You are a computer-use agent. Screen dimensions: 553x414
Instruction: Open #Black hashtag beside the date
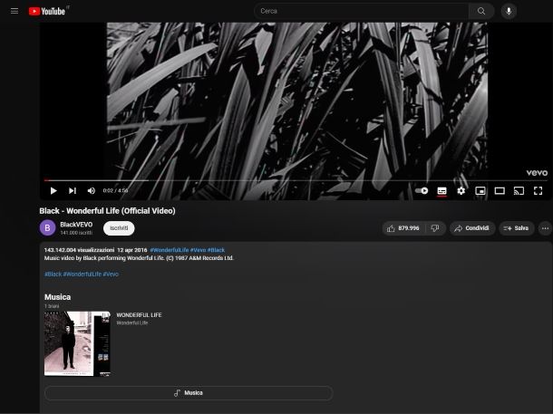tap(216, 250)
